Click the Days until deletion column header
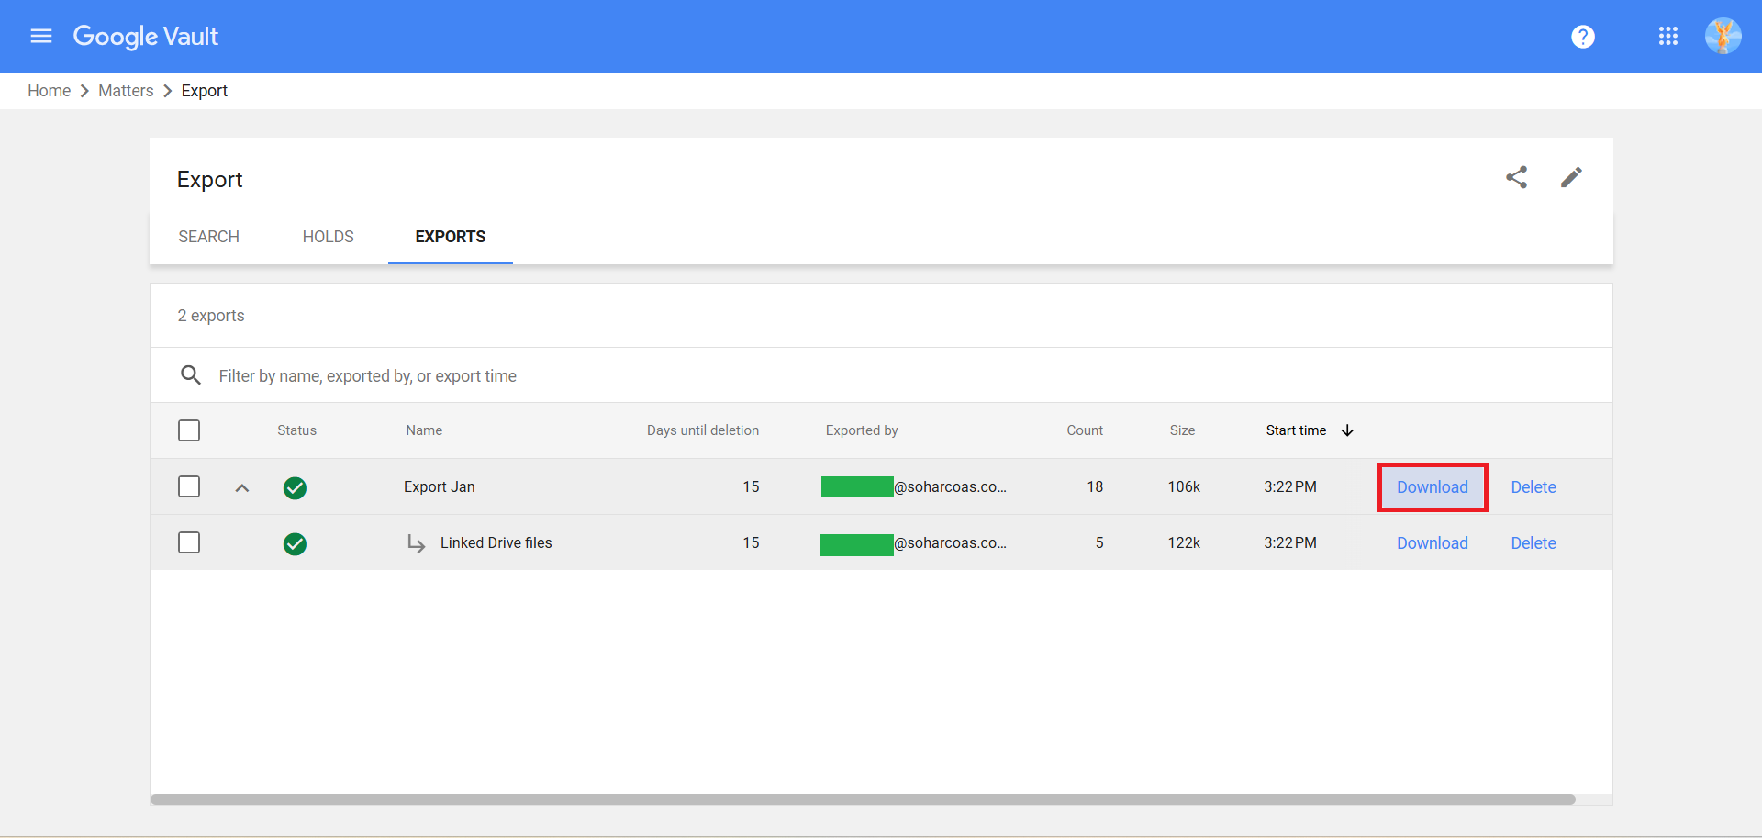1762x838 pixels. coord(703,430)
